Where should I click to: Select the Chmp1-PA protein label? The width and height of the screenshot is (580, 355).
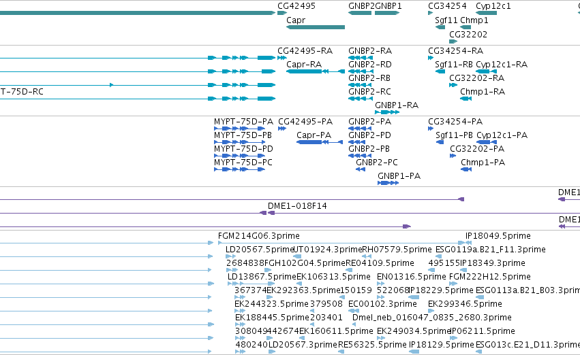click(x=483, y=163)
